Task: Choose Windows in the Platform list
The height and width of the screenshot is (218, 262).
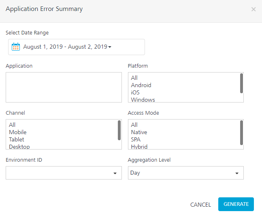Action: [143, 100]
